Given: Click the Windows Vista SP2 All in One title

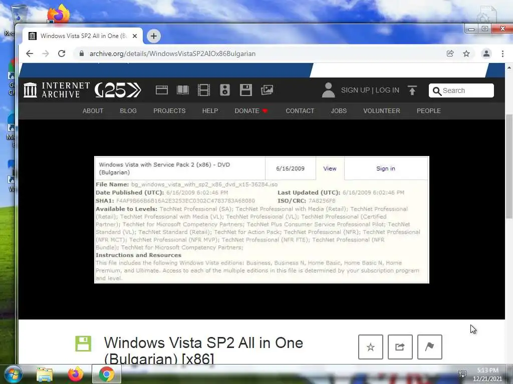Looking at the screenshot, I should pyautogui.click(x=203, y=350).
